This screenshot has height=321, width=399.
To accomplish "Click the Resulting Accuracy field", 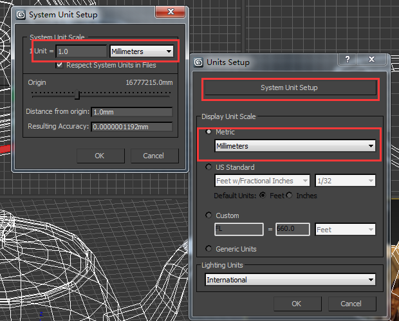I will pyautogui.click(x=132, y=127).
